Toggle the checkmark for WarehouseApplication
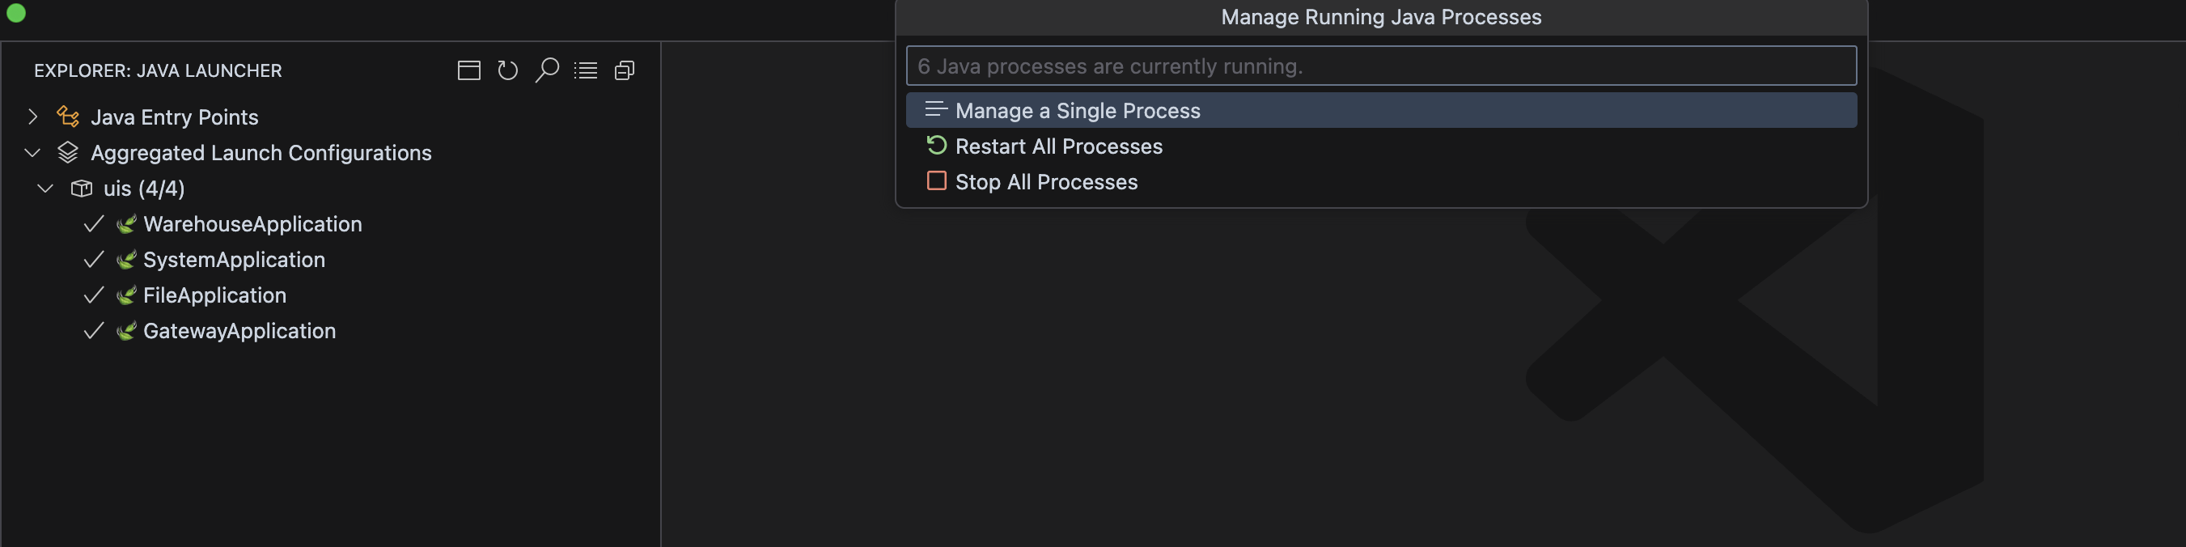2186x547 pixels. coord(93,224)
